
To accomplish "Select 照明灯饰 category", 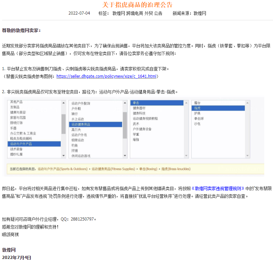I will 16,123.
